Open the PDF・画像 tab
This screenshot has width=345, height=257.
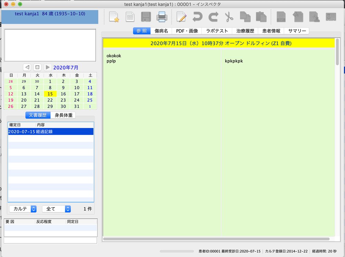click(x=187, y=31)
